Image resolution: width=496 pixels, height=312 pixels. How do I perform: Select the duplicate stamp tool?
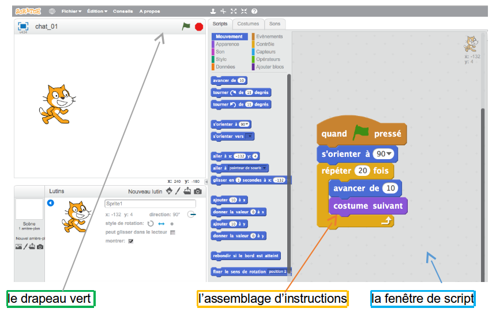point(213,11)
